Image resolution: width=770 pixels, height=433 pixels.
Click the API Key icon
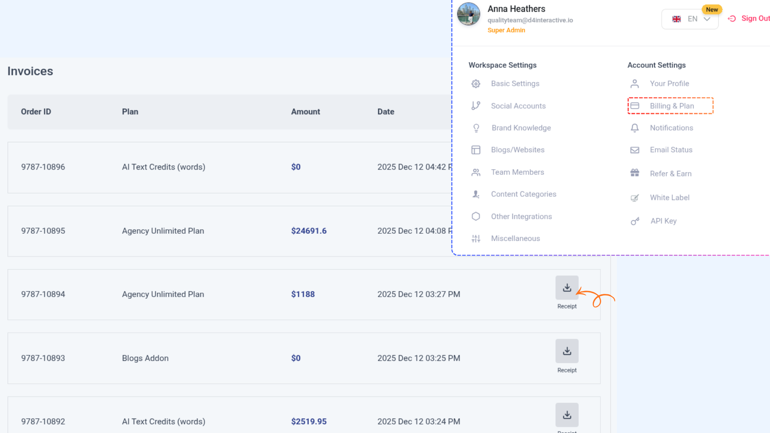635,221
